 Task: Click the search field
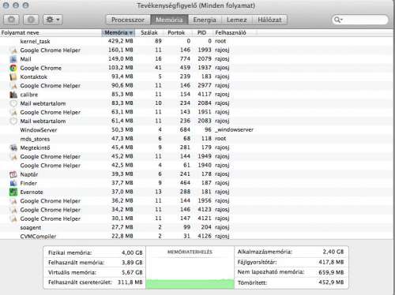(359, 20)
